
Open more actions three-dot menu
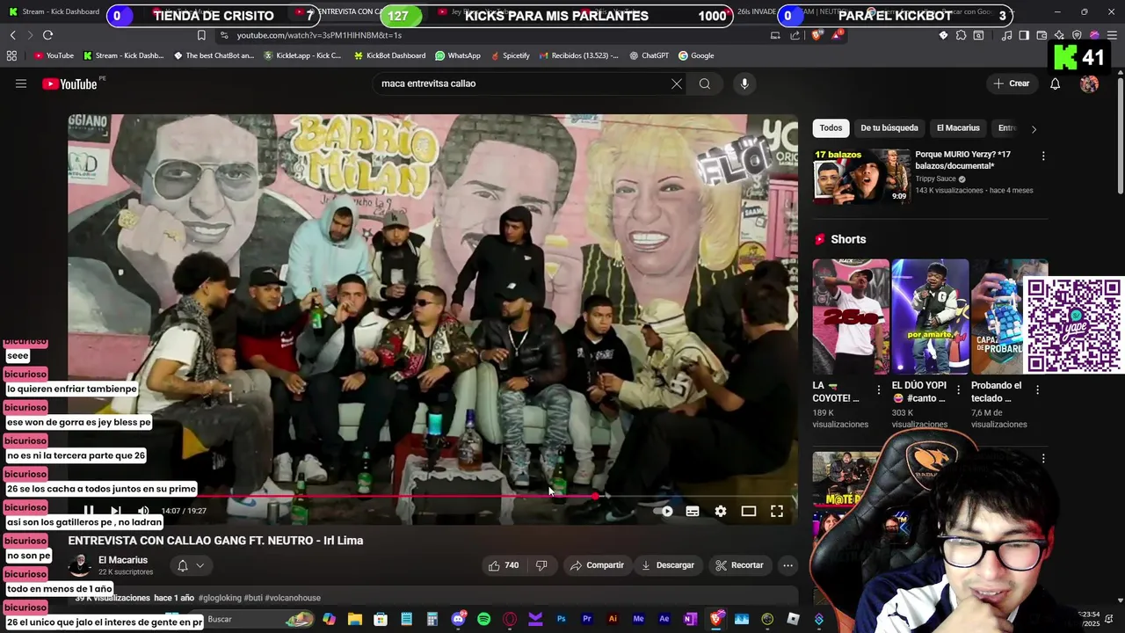point(787,565)
